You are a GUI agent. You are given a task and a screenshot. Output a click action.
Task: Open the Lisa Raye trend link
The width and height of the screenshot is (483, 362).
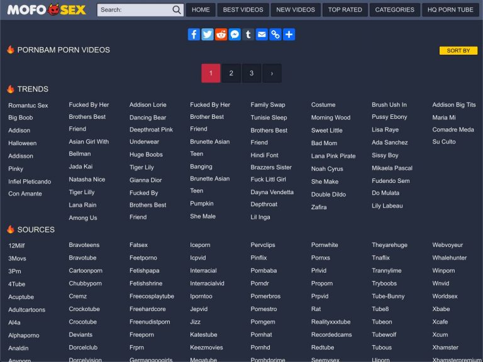click(x=385, y=129)
